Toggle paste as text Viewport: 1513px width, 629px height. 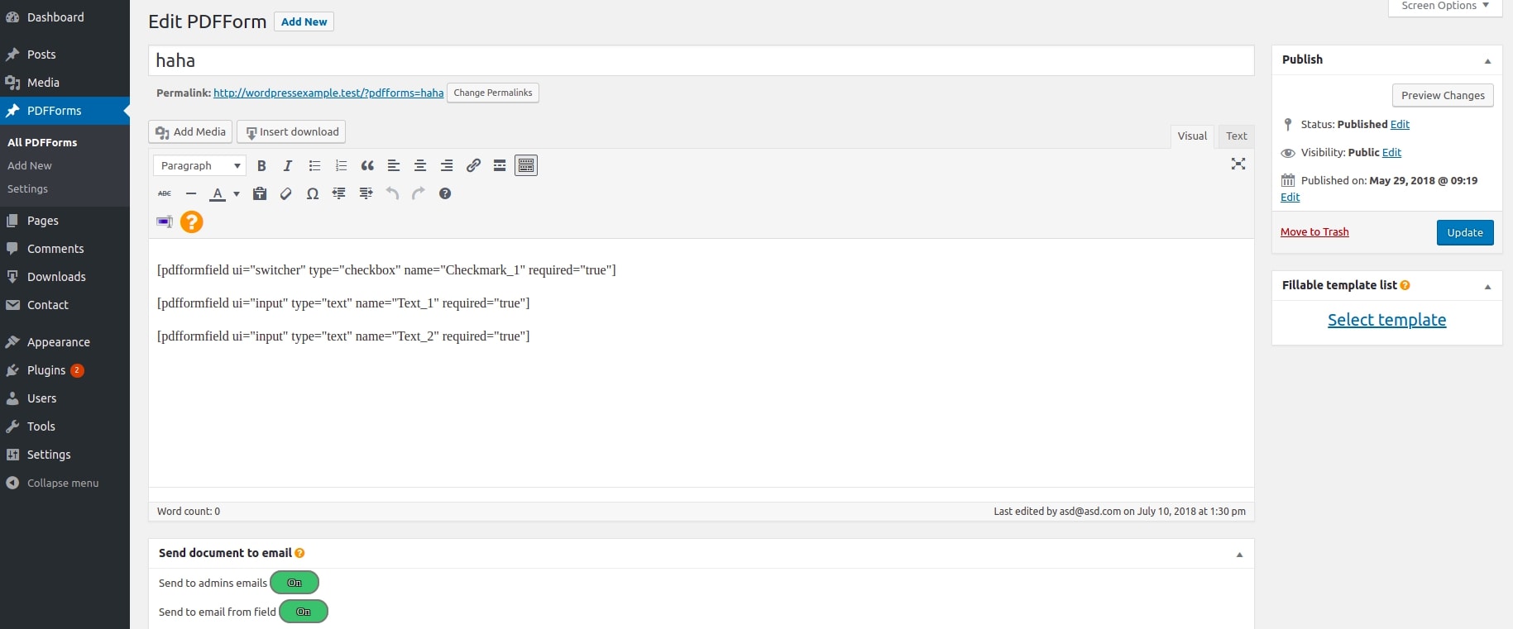coord(260,193)
